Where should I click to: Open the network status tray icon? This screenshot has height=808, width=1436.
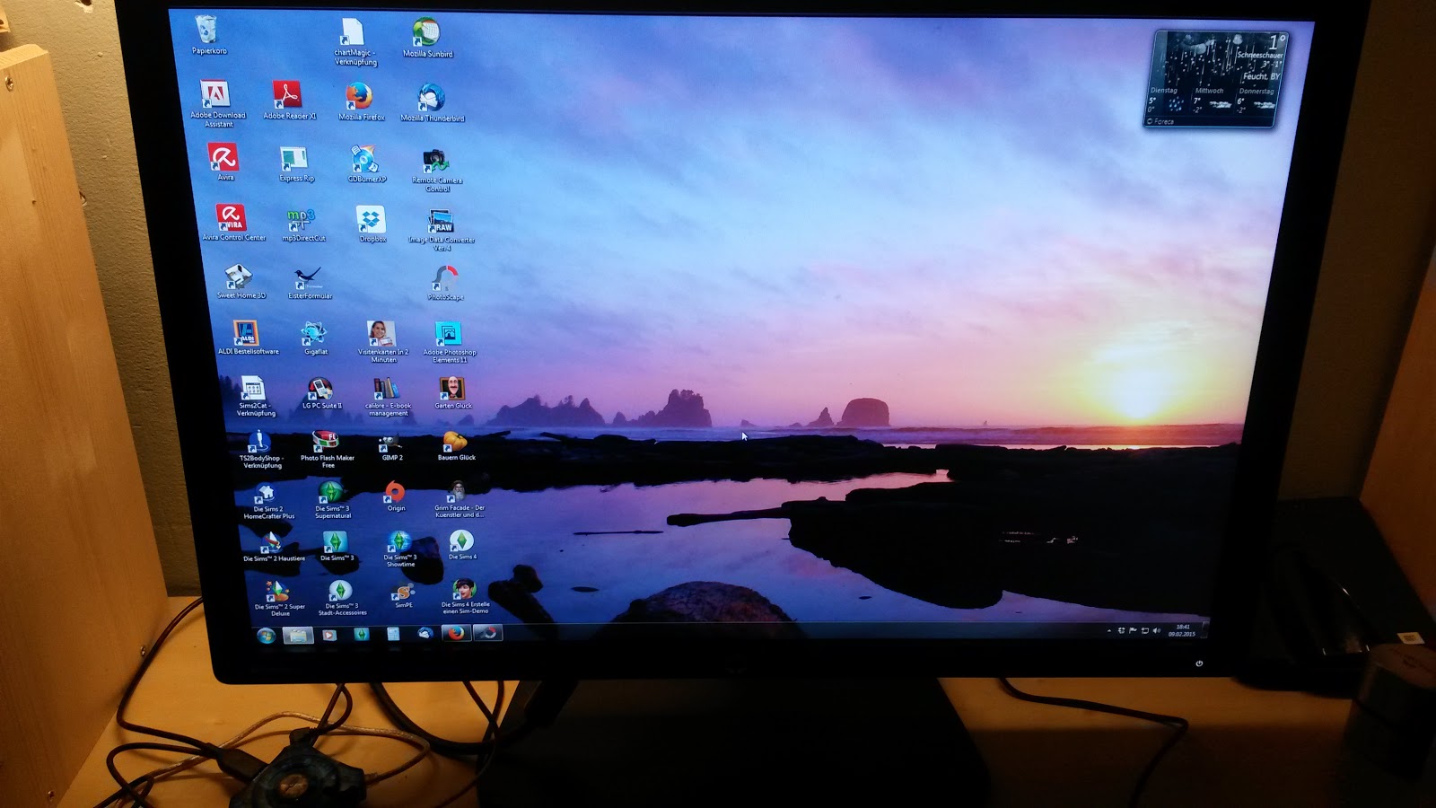1144,631
